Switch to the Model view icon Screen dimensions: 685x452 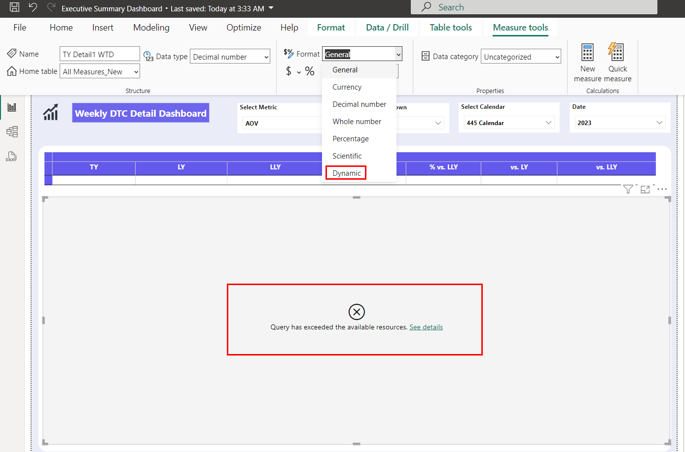(12, 132)
